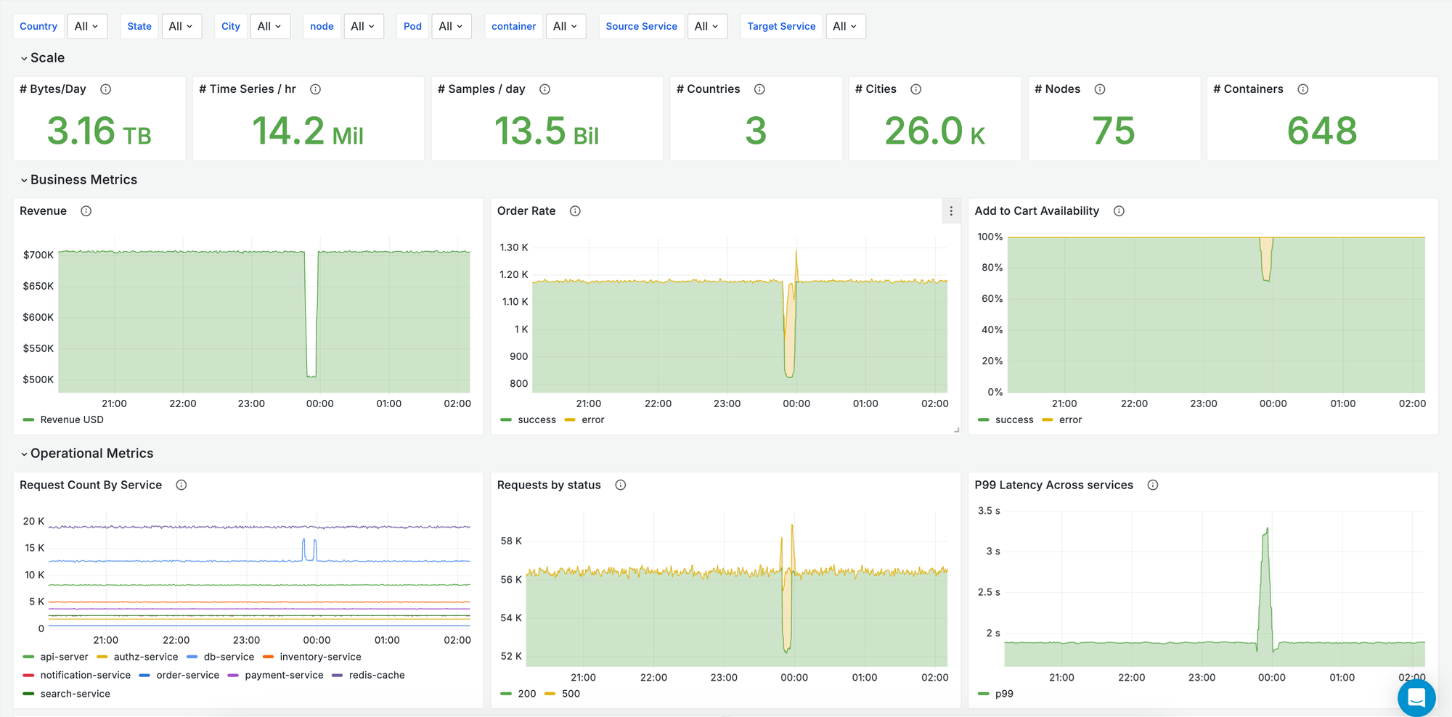Viewport: 1452px width, 717px height.
Task: Click Request Count By Service panel title
Action: tap(91, 485)
